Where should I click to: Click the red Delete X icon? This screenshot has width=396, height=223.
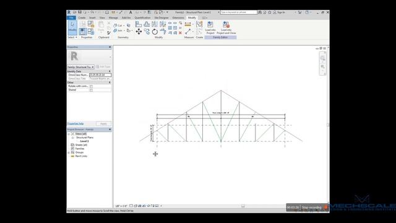(180, 33)
